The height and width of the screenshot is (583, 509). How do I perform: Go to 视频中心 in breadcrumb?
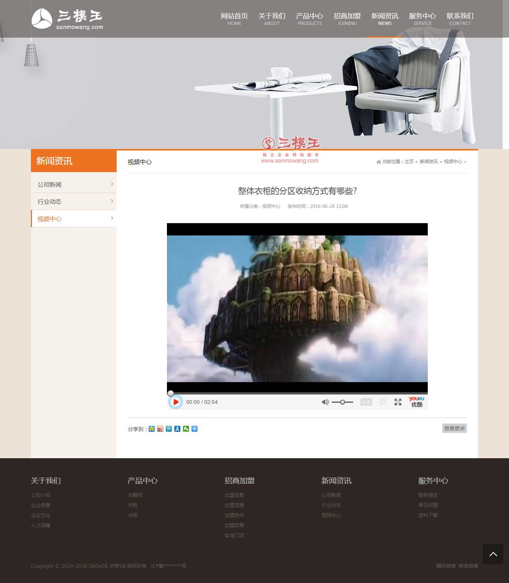coord(453,162)
